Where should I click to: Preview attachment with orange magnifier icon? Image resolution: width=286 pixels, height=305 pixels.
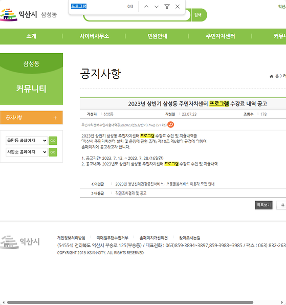click(x=171, y=124)
